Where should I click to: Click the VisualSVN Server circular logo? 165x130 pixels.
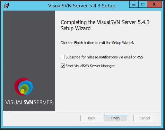pyautogui.click(x=23, y=87)
